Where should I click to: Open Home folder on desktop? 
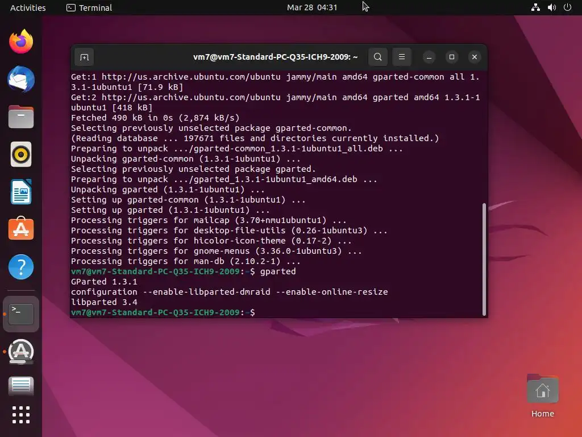542,396
